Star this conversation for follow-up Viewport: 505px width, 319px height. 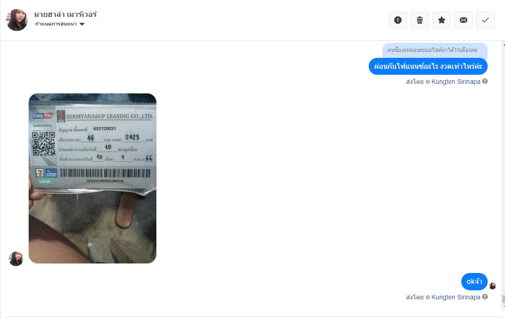coord(442,20)
